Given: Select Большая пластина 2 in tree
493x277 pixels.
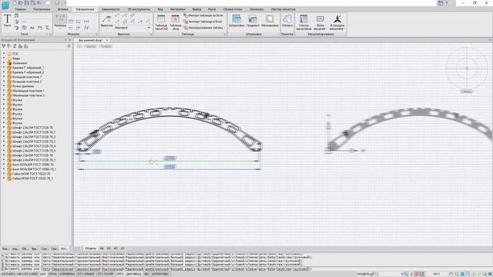Looking at the screenshot, I should click(x=27, y=82).
